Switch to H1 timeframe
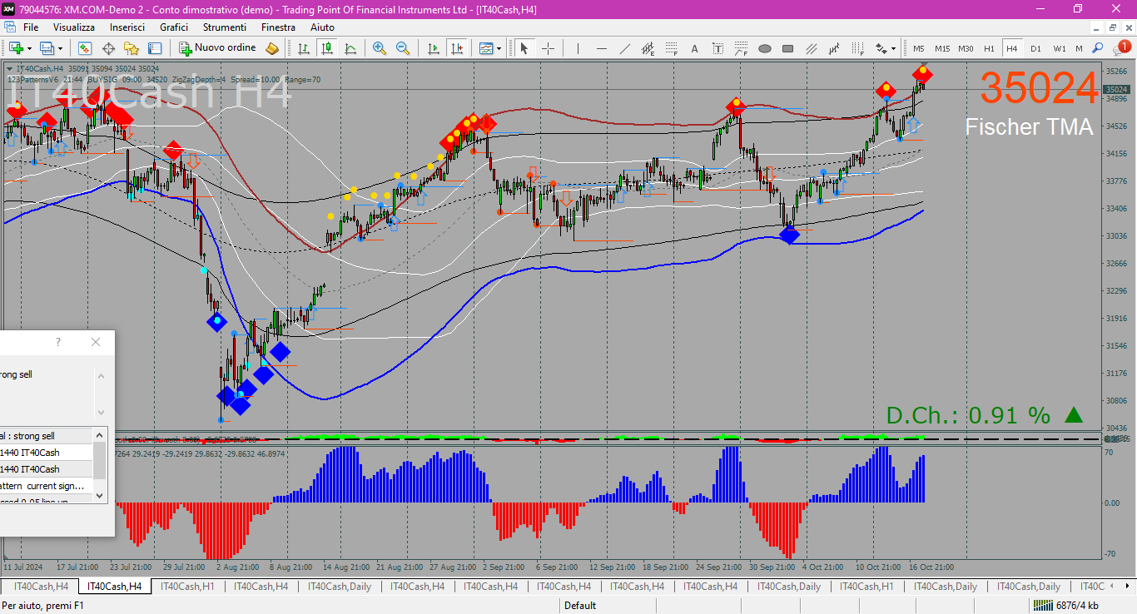 click(x=989, y=48)
